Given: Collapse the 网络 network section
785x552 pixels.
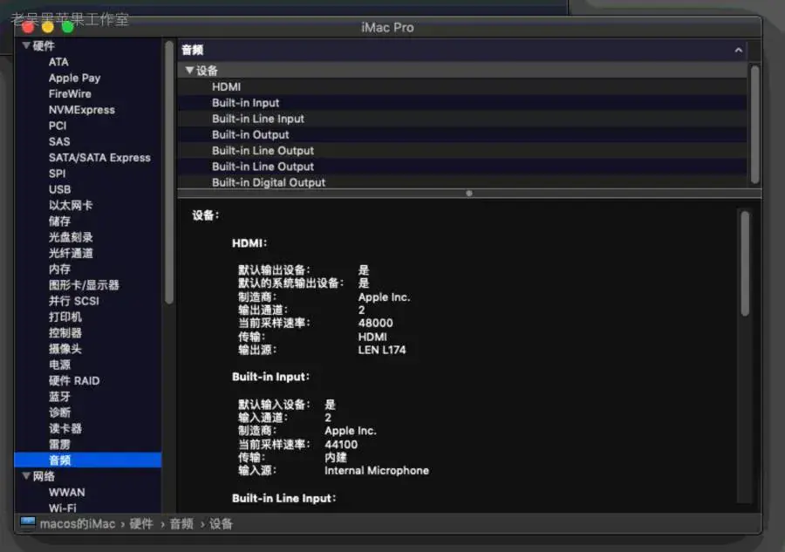Looking at the screenshot, I should coord(26,476).
